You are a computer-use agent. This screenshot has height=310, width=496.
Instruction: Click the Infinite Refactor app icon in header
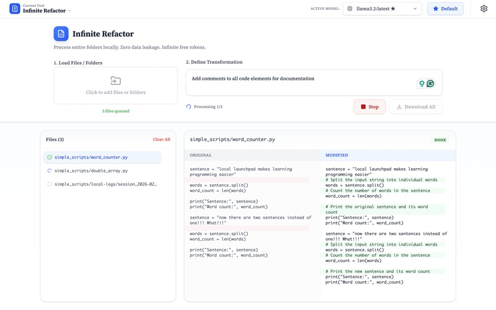[15, 9]
